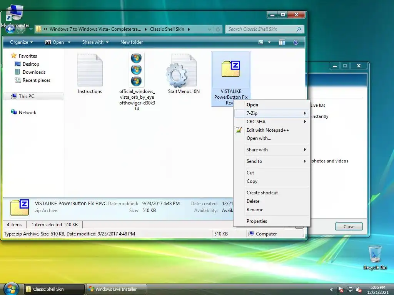394x295 pixels.
Task: Expand breadcrumb arrow after Windows 7 to Vista folder
Action: pyautogui.click(x=146, y=29)
